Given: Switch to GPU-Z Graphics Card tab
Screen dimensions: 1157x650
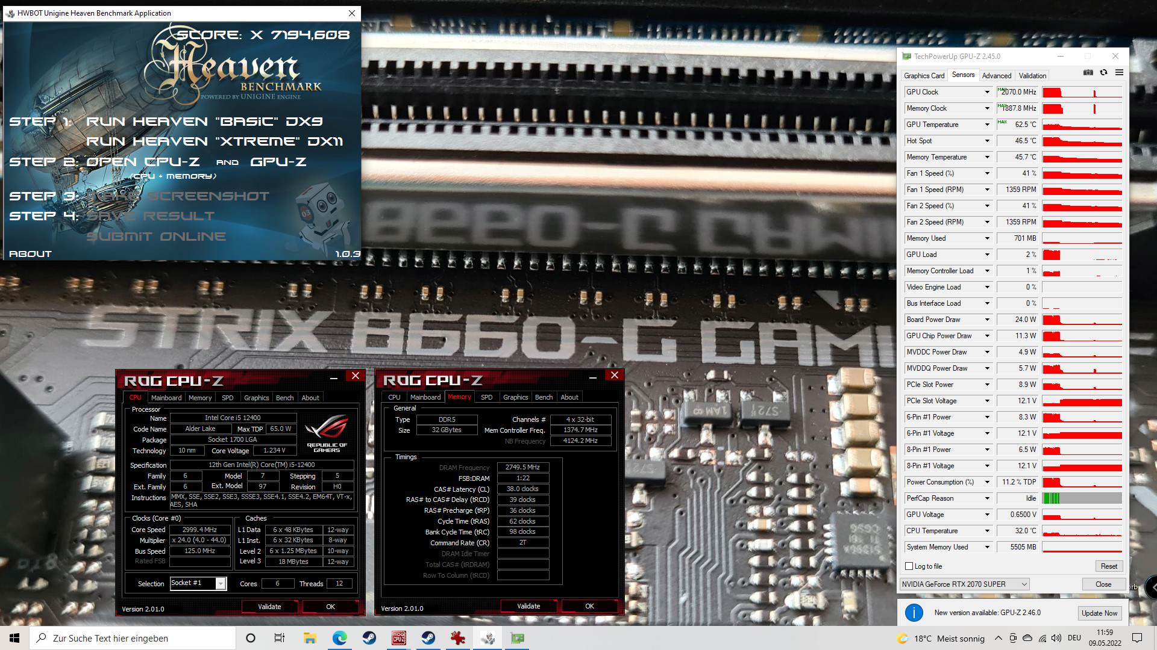Looking at the screenshot, I should (x=924, y=76).
